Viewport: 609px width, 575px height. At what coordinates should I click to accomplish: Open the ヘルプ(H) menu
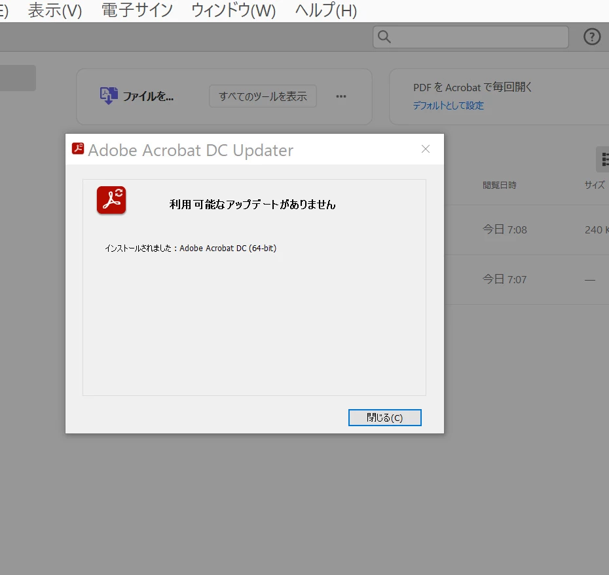pos(326,10)
